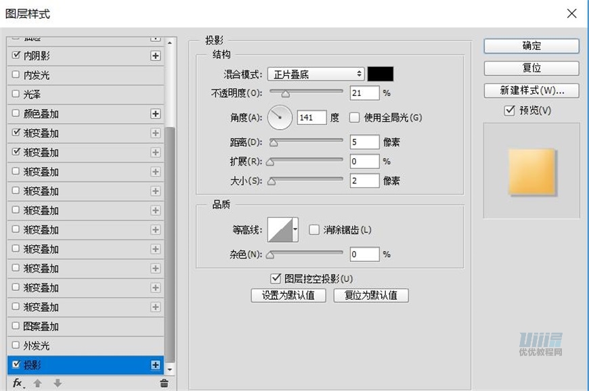589x391 pixels.
Task: Toggle the 消除锯齿 checkbox
Action: tap(313, 230)
